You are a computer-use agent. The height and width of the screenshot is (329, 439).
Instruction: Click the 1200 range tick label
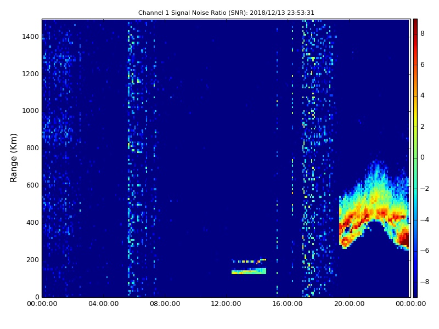click(x=31, y=74)
